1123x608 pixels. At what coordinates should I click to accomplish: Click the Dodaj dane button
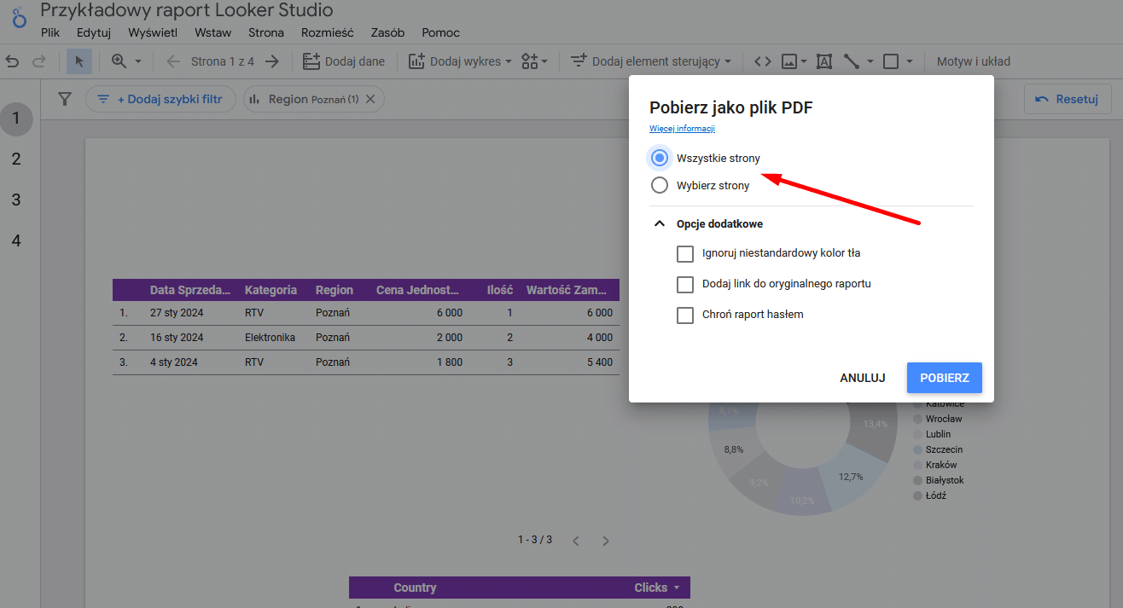click(x=344, y=61)
